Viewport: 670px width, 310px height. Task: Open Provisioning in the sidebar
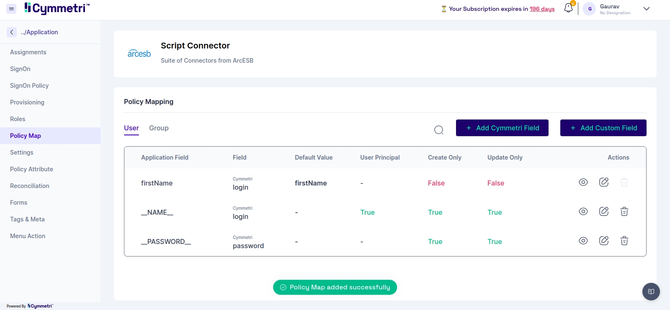point(27,102)
